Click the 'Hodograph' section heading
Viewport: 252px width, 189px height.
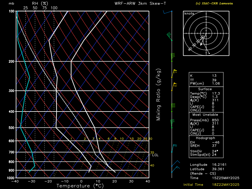click(x=205, y=138)
